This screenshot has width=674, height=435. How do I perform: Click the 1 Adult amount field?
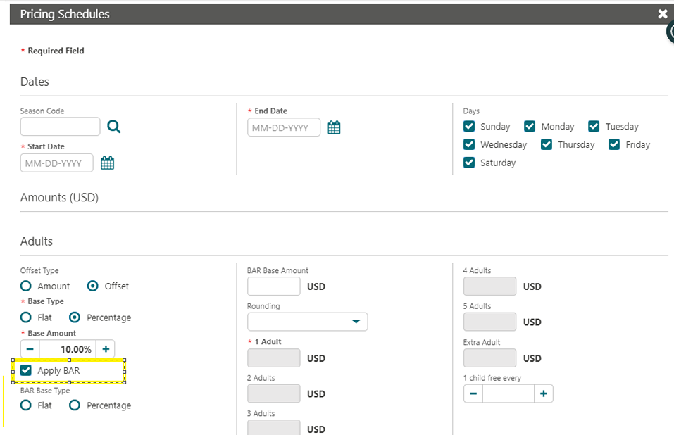click(273, 358)
